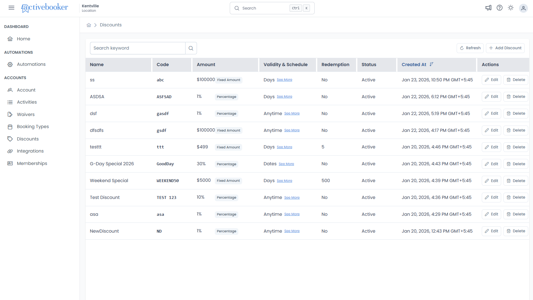
Task: Click the Search keyword field
Action: coord(138,48)
